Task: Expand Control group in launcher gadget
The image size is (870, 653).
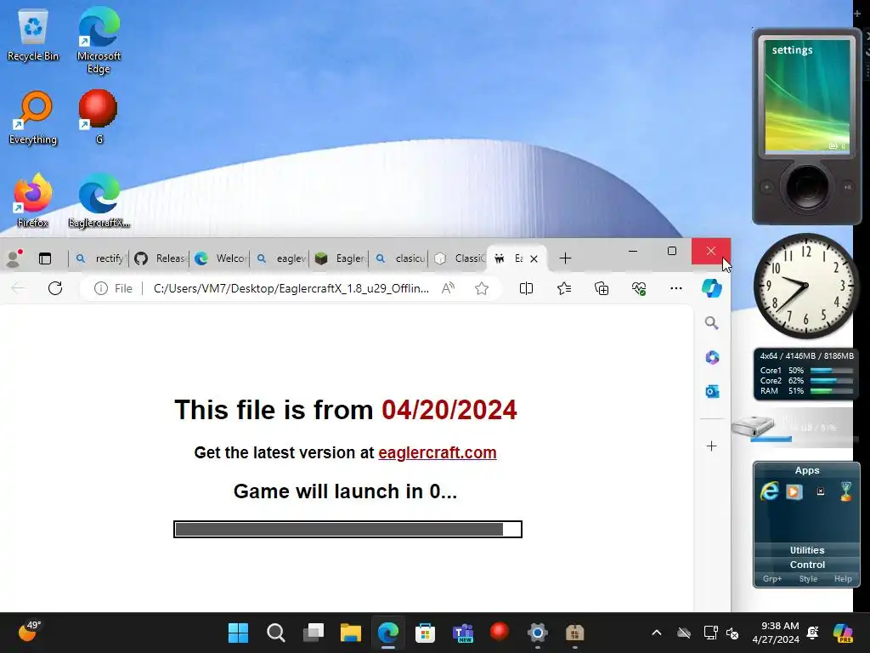Action: tap(807, 565)
